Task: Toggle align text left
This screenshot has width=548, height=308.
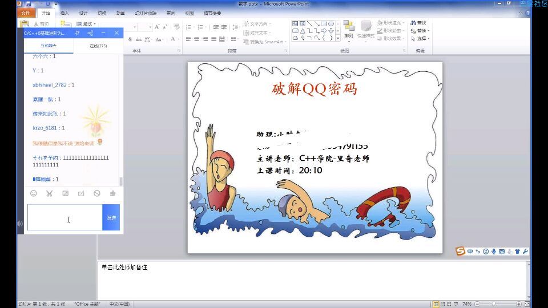Action: point(188,39)
